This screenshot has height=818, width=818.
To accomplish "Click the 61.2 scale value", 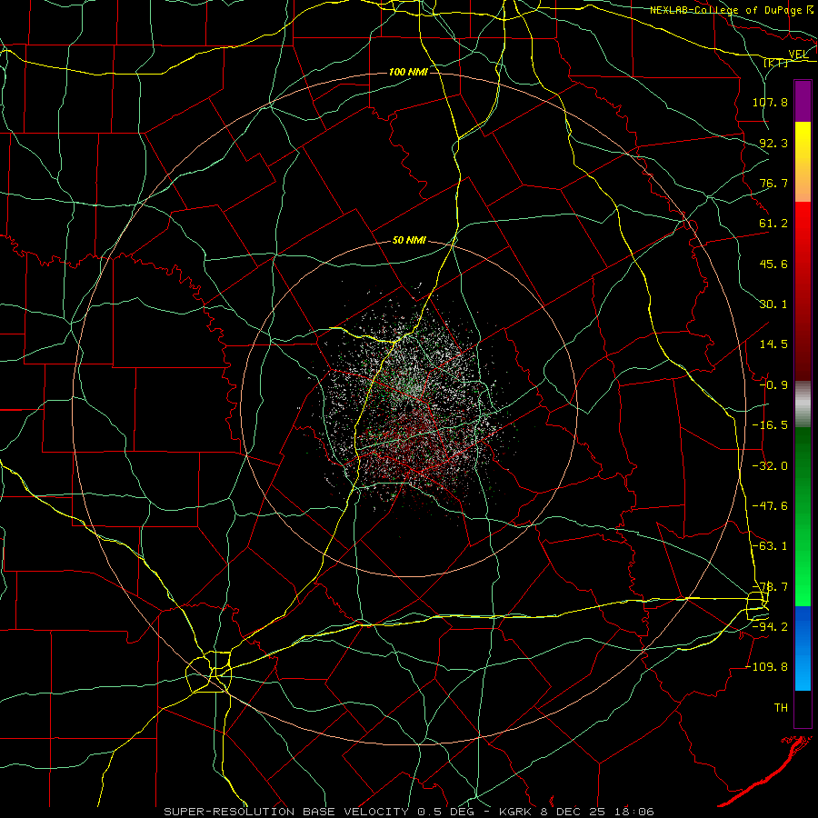I will pos(773,224).
